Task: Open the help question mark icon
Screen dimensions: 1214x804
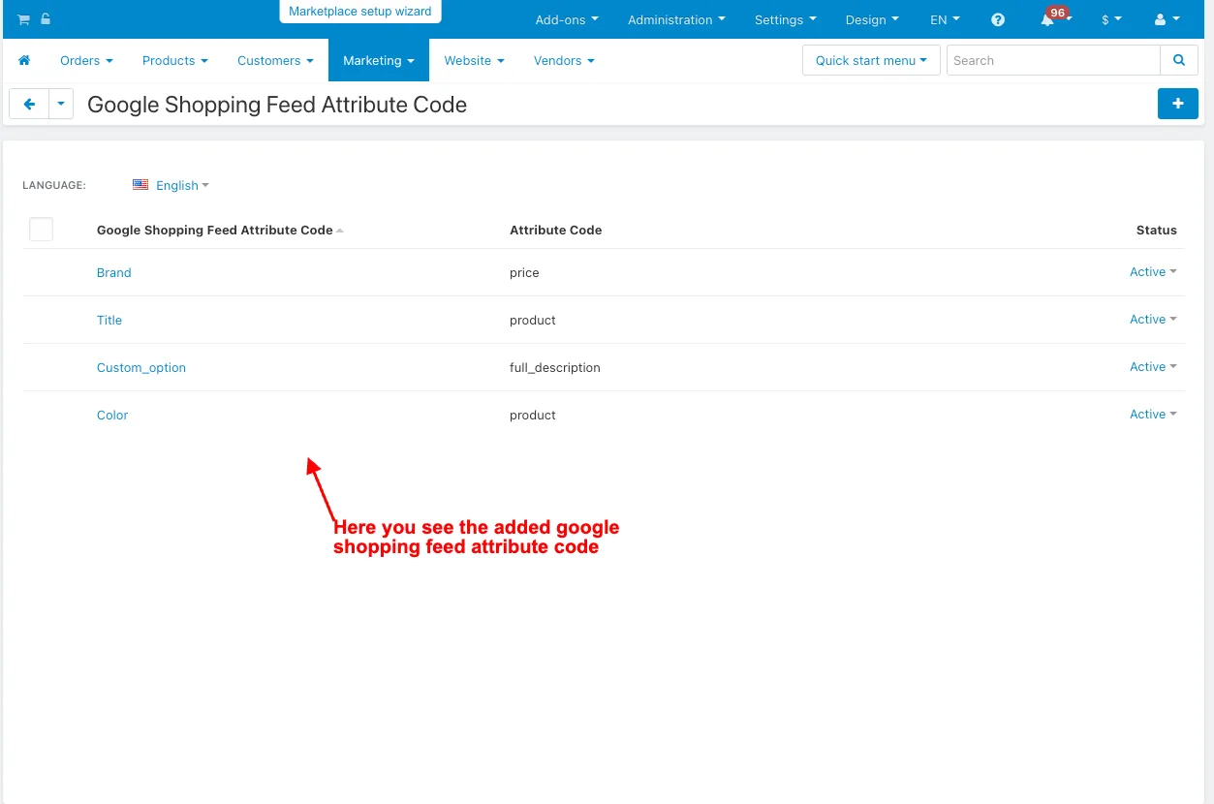Action: [x=998, y=19]
